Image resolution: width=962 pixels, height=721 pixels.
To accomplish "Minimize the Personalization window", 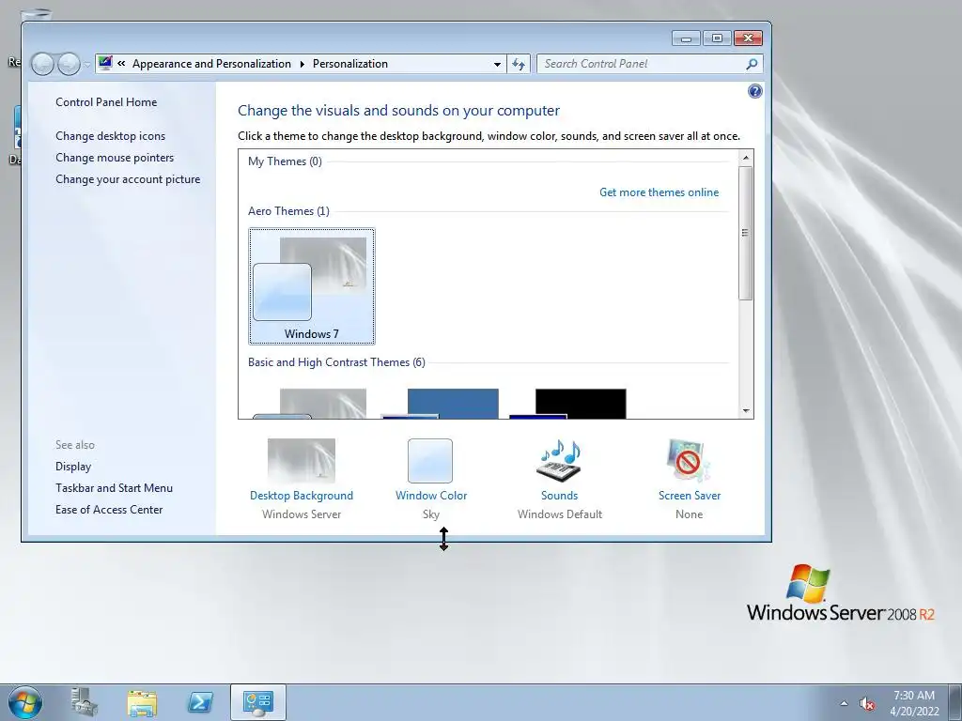I will 686,38.
